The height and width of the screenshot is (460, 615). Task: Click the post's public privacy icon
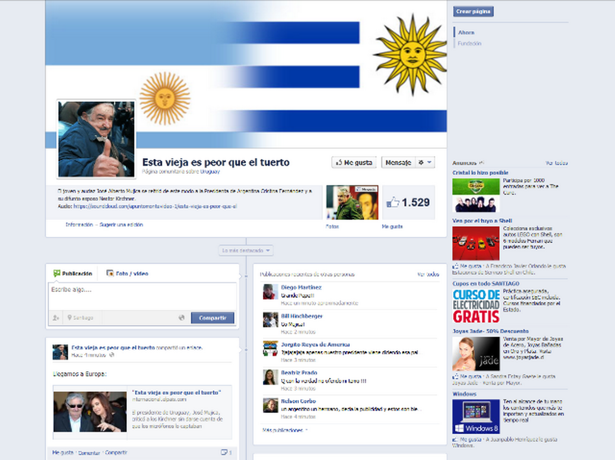(112, 355)
